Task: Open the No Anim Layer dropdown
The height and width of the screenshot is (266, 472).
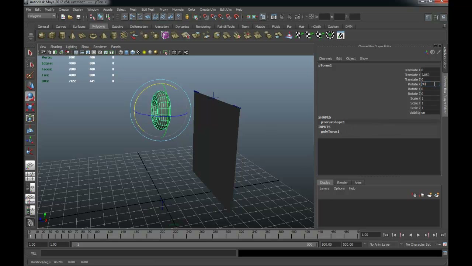Action: coord(379,244)
